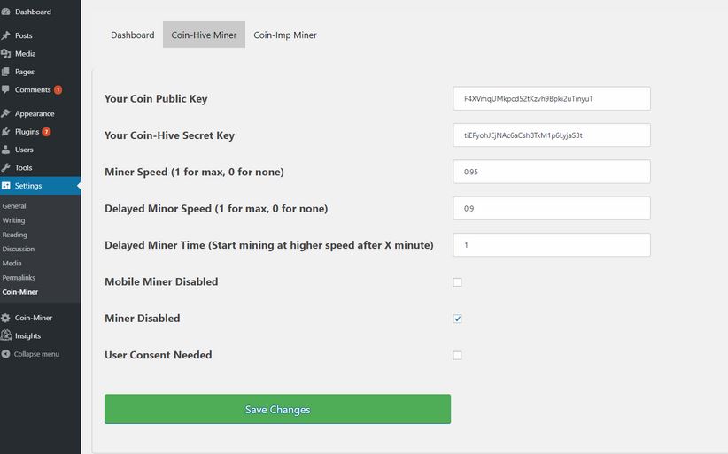Click the Delayed Miner Time field
The width and height of the screenshot is (728, 454).
(x=552, y=245)
